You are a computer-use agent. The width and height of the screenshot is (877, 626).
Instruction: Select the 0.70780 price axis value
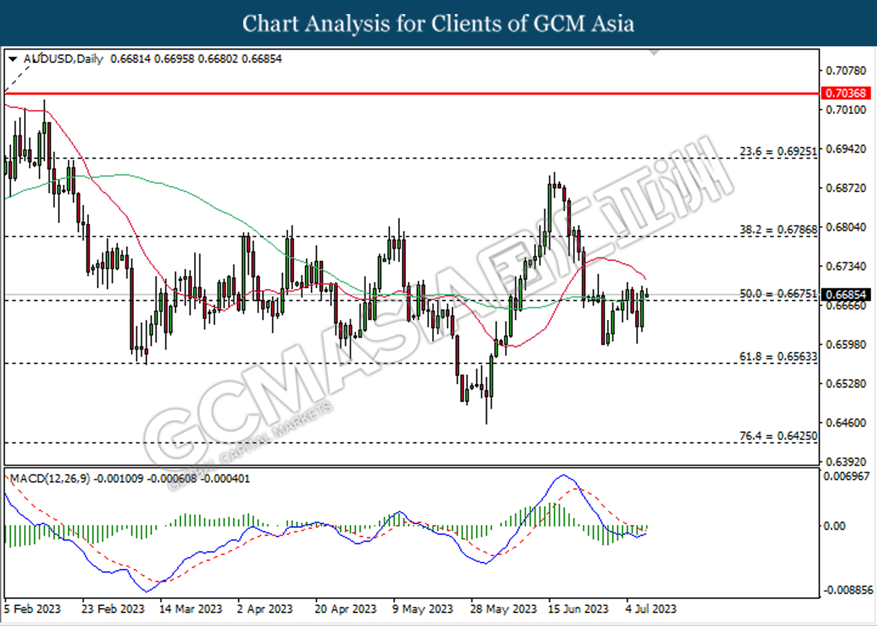pyautogui.click(x=846, y=71)
